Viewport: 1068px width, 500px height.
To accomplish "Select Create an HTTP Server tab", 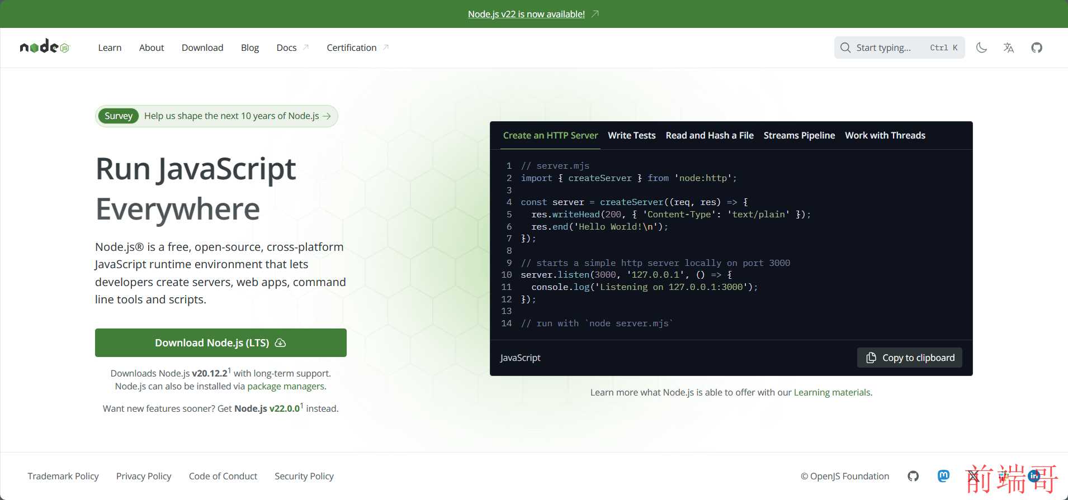I will tap(550, 135).
